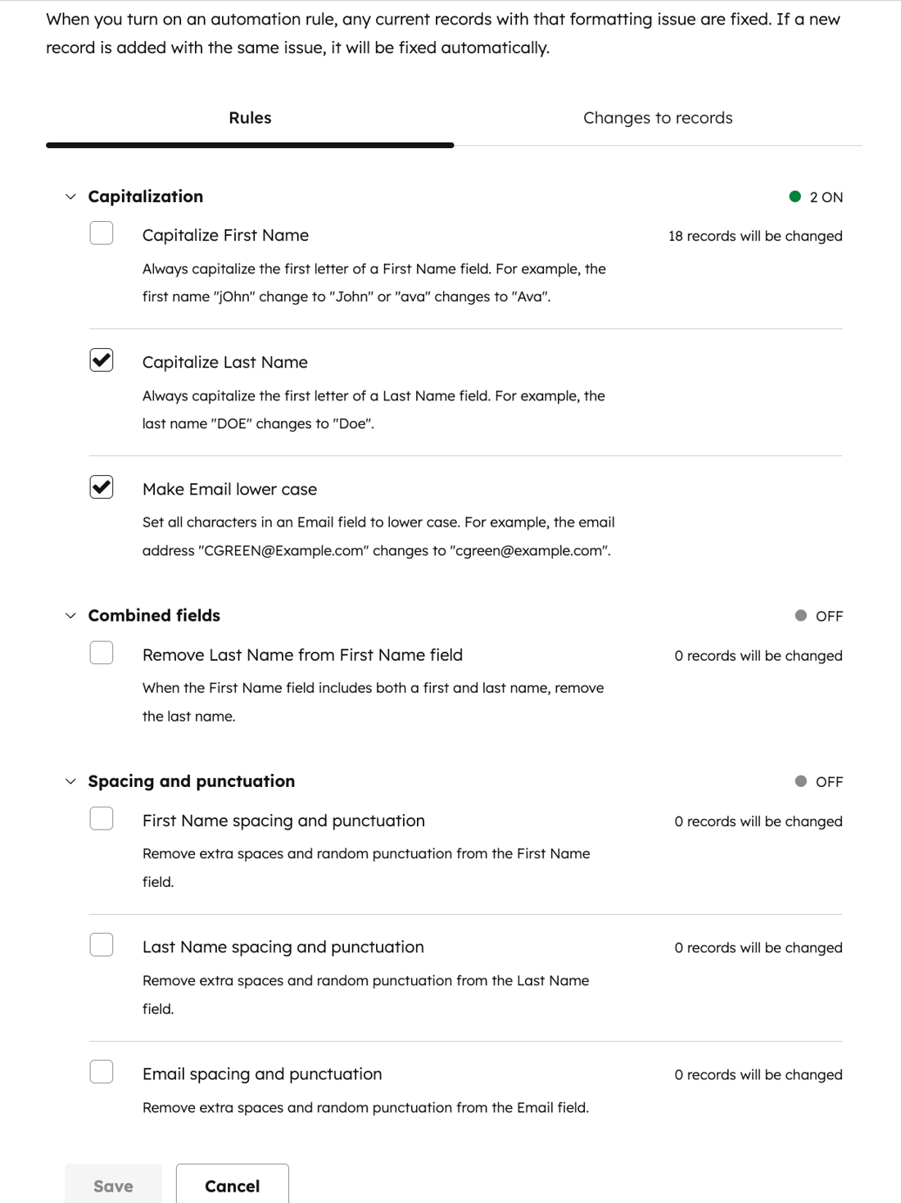Click the Spacing and punctuation heading
The image size is (901, 1203).
(192, 781)
